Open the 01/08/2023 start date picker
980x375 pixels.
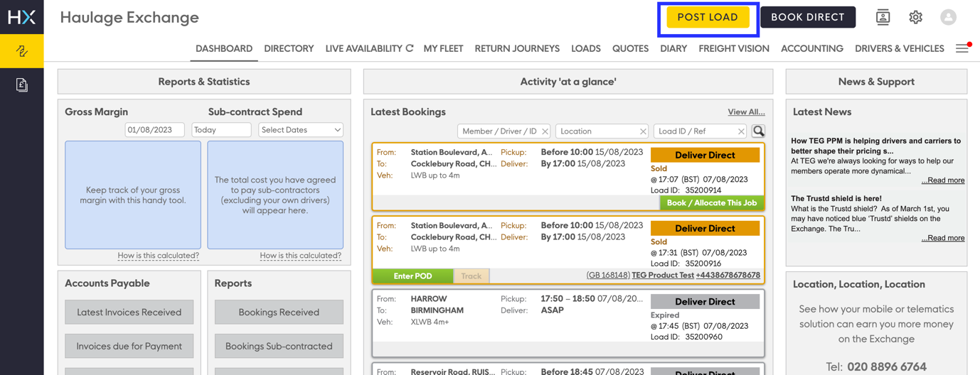click(x=154, y=130)
